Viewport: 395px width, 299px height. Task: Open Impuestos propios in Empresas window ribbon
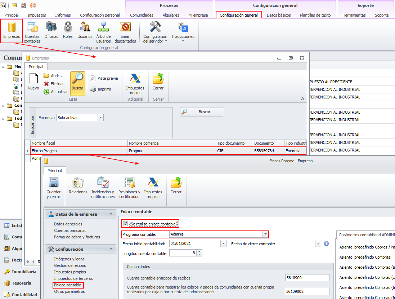(x=135, y=84)
